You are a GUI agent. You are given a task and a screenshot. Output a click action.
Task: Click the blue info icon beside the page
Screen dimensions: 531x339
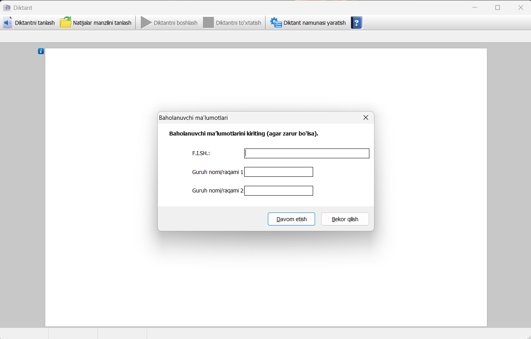[x=41, y=51]
